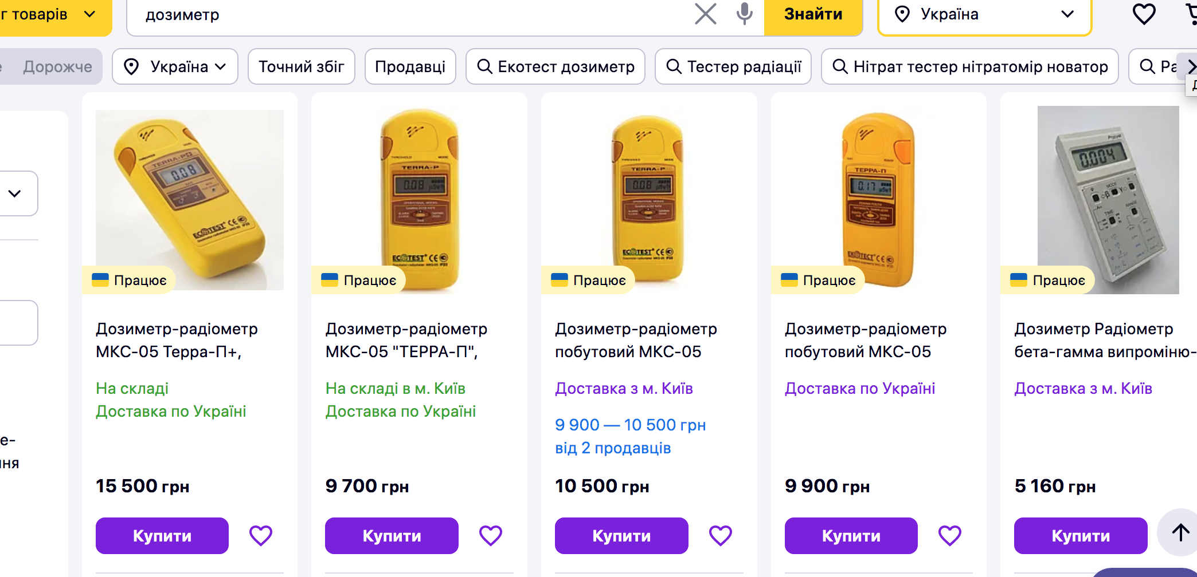Click the search input with дозиметр
Viewport: 1197px width, 577px height.
coord(401,15)
